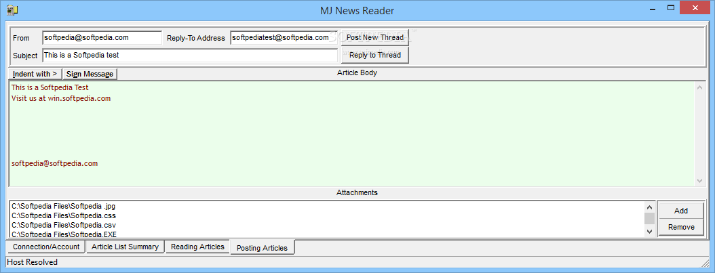715x273 pixels.
Task: Switch to Reading Articles tab
Action: pyautogui.click(x=197, y=247)
